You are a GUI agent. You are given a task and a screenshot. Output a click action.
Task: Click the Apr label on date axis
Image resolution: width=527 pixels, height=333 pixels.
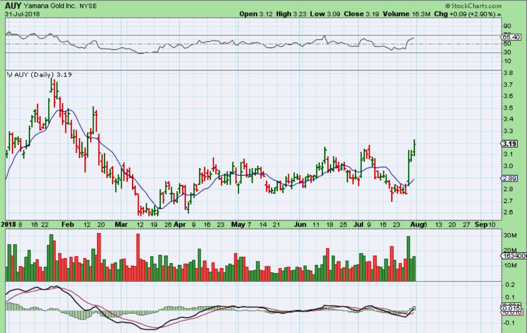coord(180,224)
